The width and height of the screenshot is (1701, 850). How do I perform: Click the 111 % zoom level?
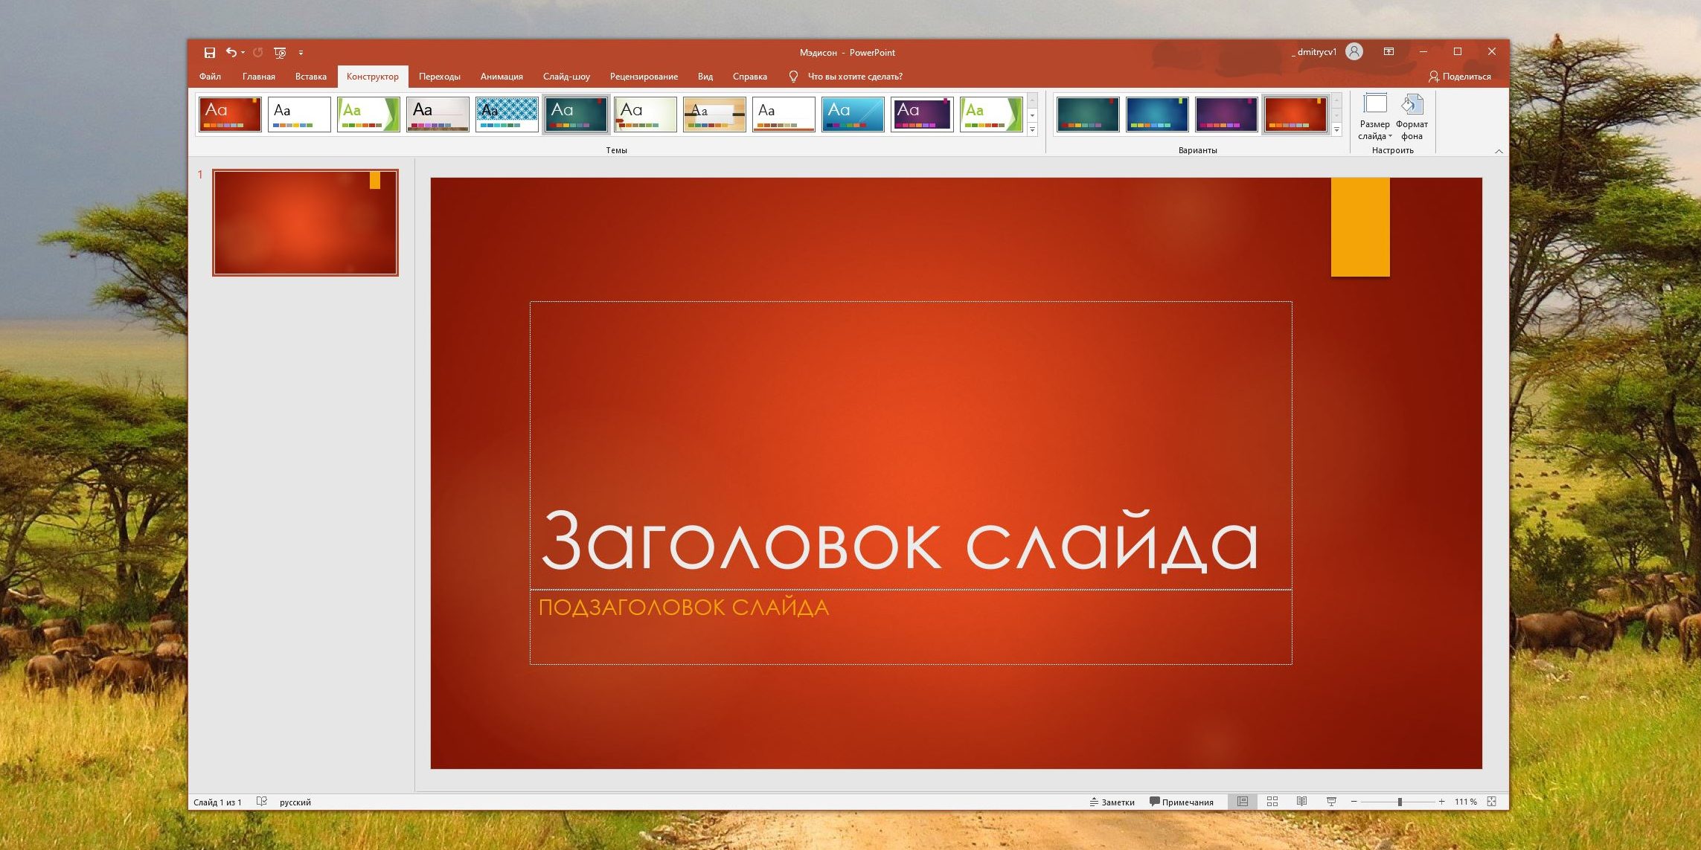click(x=1465, y=802)
